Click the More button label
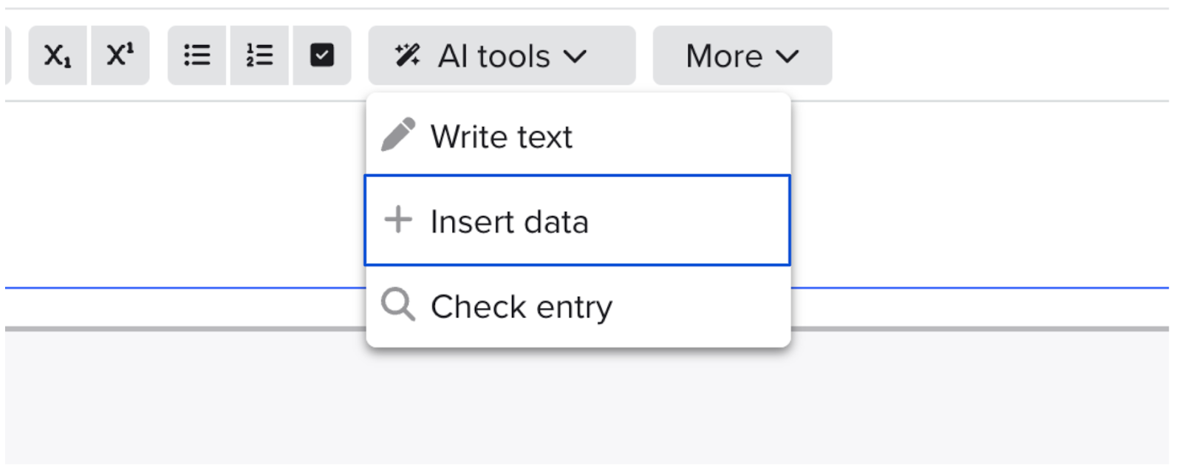 pyautogui.click(x=724, y=56)
